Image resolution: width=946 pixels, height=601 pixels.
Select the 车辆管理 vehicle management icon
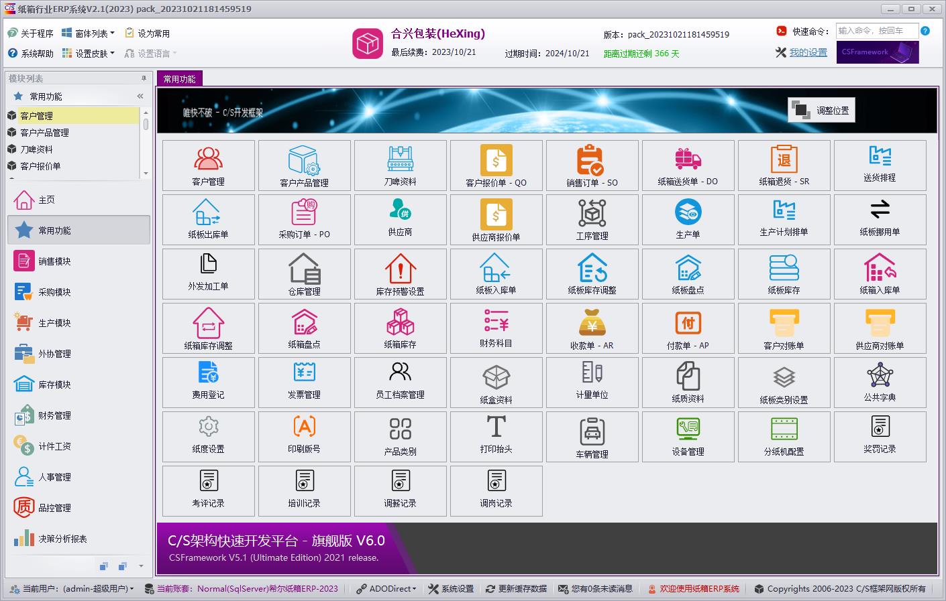(x=592, y=437)
